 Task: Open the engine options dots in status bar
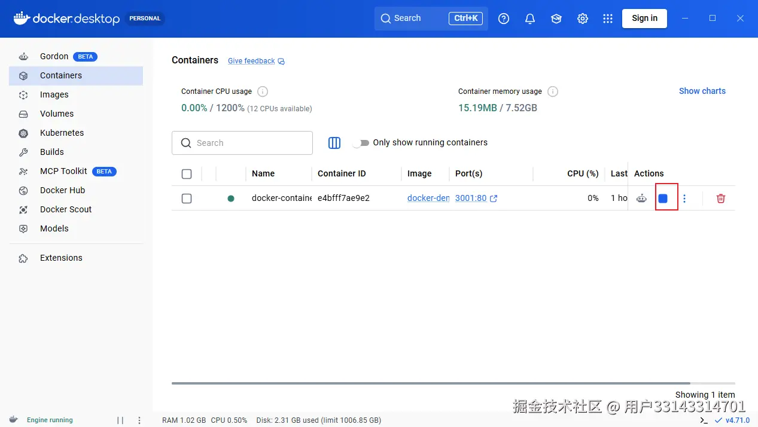139,420
